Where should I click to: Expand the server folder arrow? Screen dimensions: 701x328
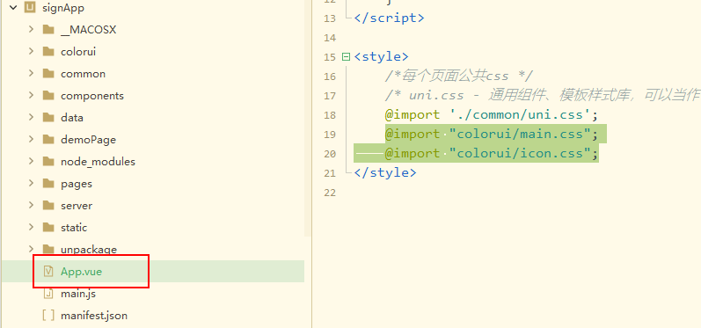(x=31, y=205)
